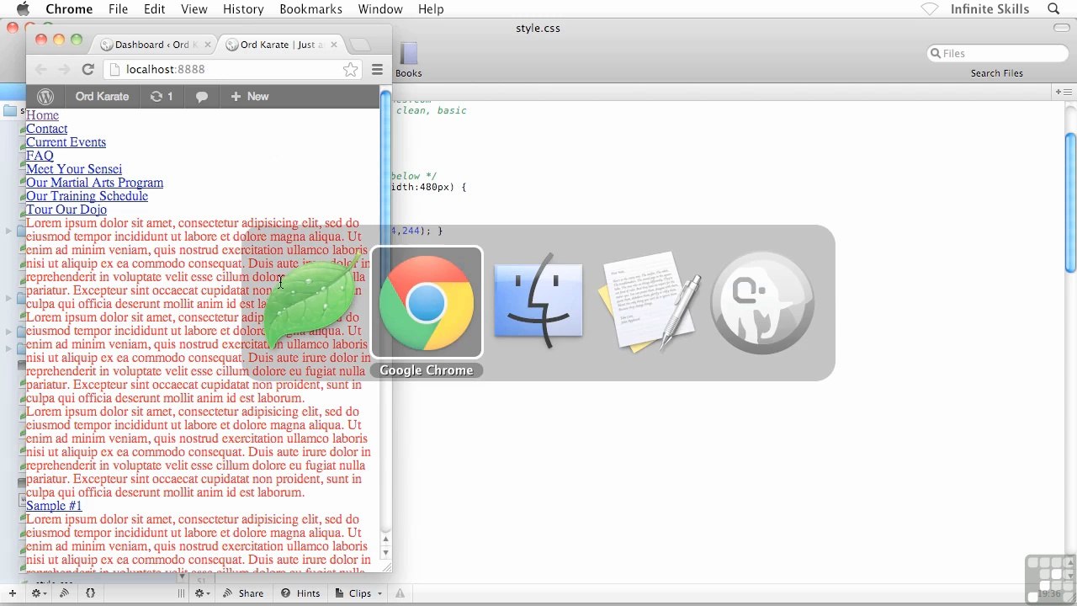Click the Coda editor vertical scrollbar thumb
The width and height of the screenshot is (1077, 606).
1070,202
